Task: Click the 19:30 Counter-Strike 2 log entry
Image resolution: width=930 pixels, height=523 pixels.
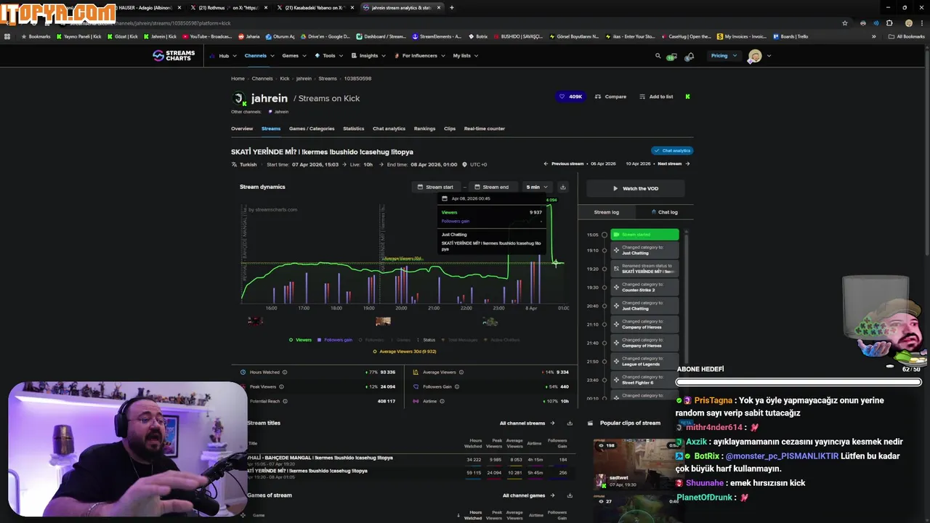Action: tap(644, 287)
